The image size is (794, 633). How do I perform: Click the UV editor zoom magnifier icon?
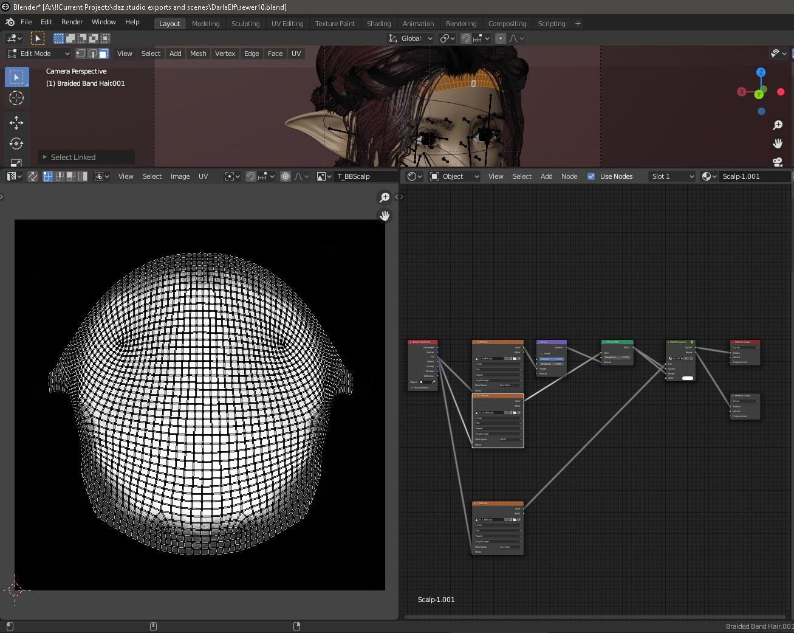pos(385,197)
